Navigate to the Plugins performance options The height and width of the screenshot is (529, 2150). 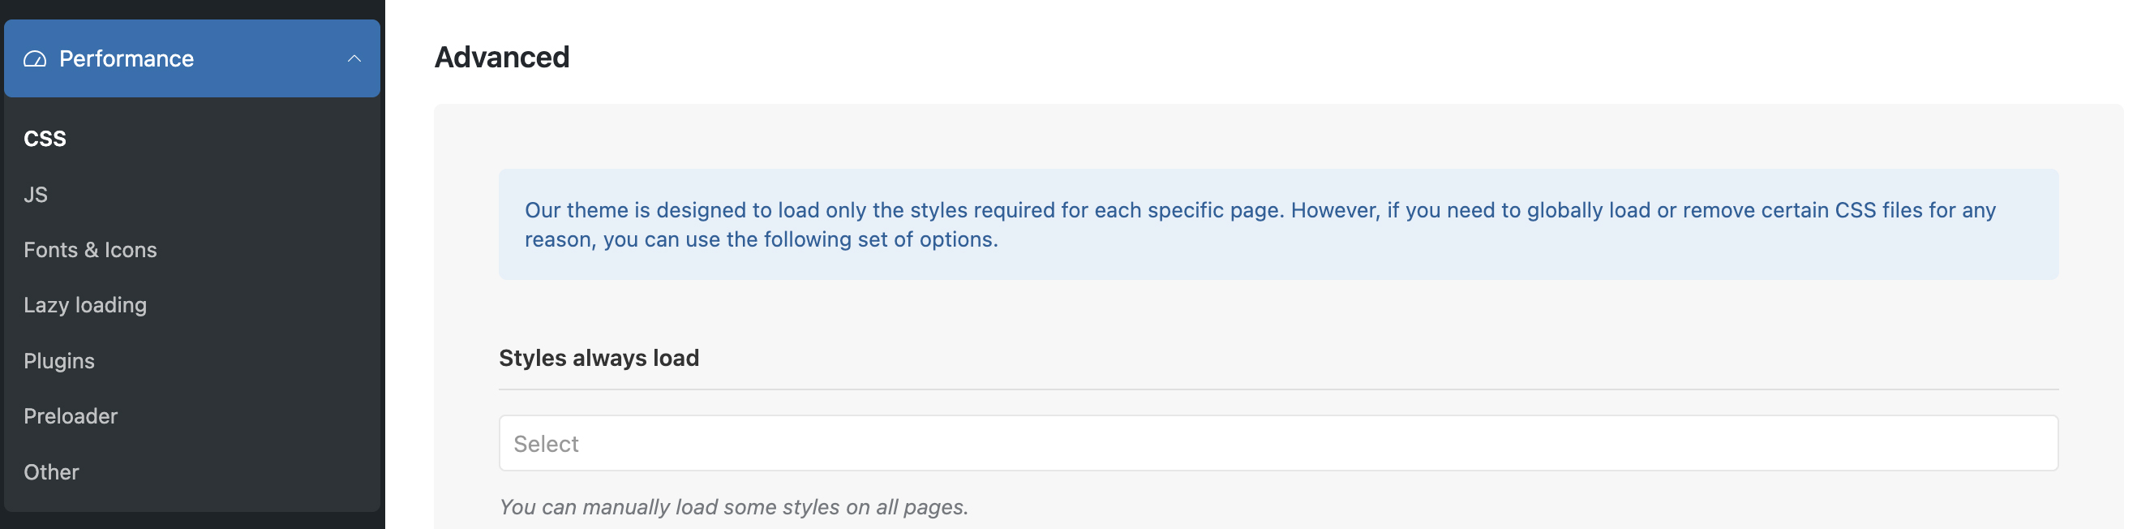58,360
